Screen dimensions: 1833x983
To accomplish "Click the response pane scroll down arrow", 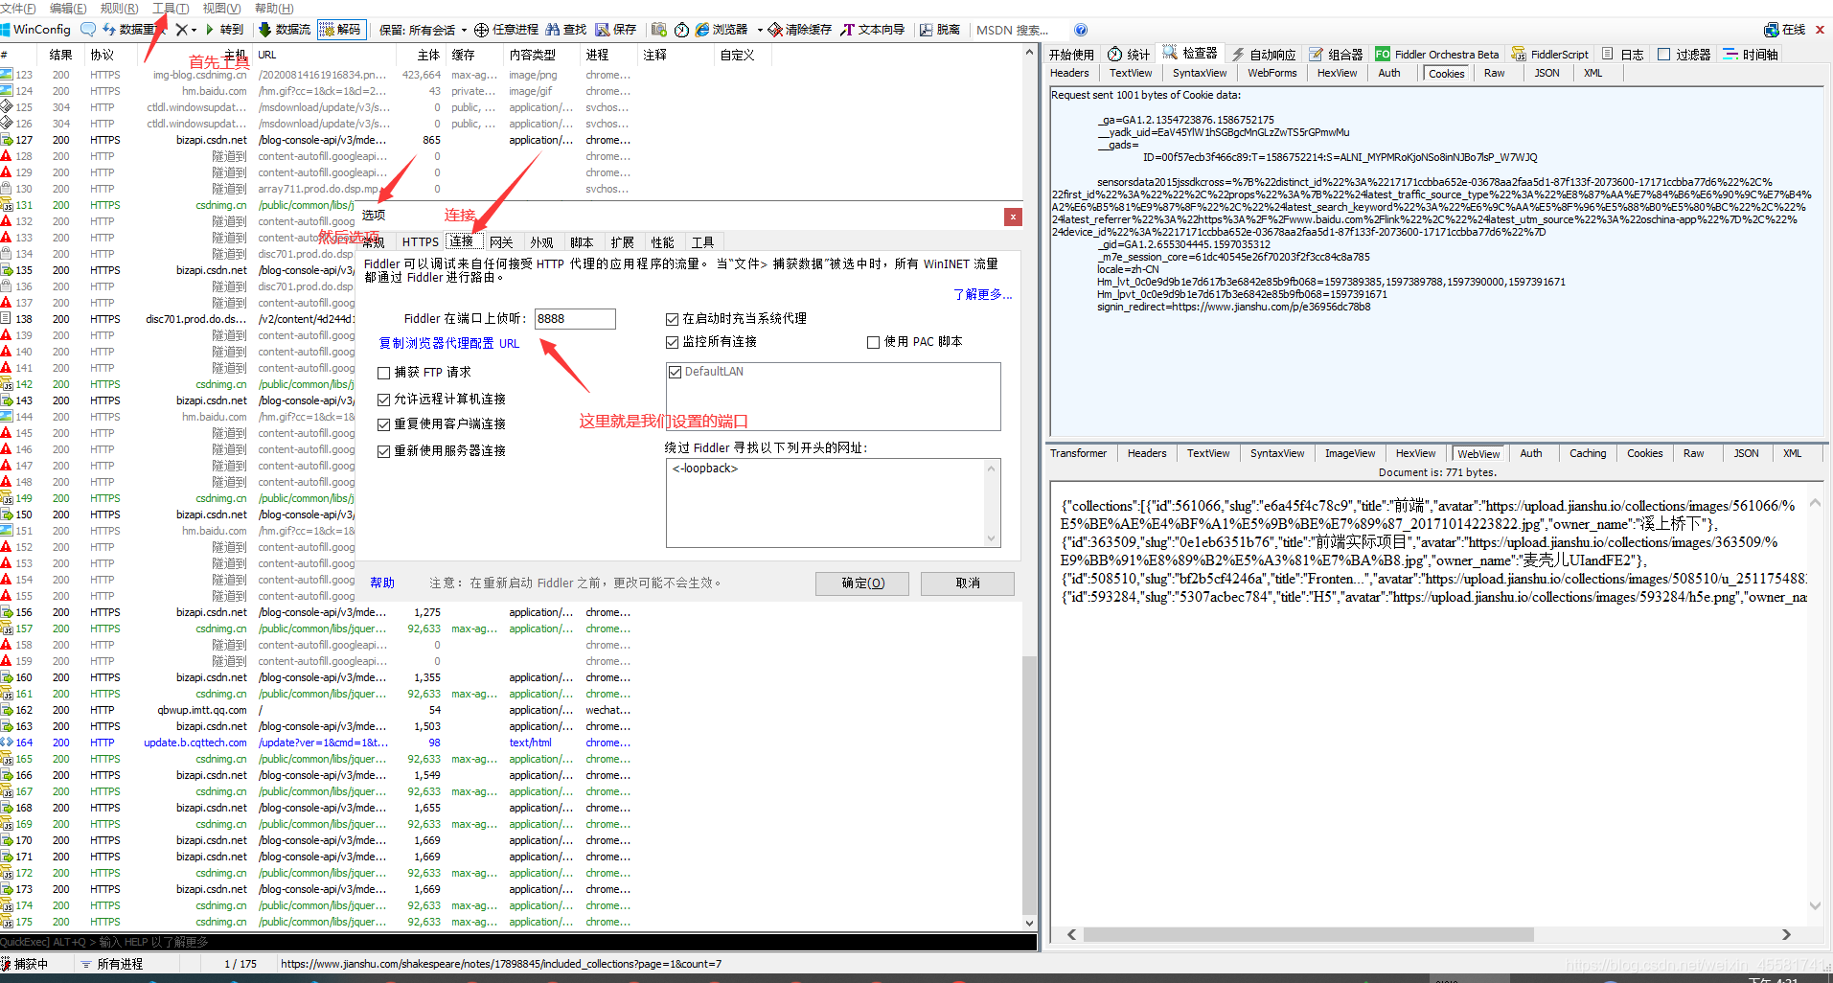I will point(1814,905).
